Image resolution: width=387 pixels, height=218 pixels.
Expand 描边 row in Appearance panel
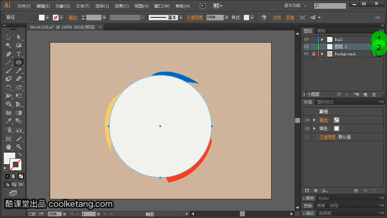[x=314, y=120]
